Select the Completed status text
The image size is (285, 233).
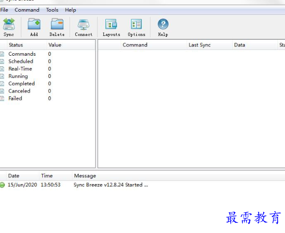pyautogui.click(x=21, y=84)
